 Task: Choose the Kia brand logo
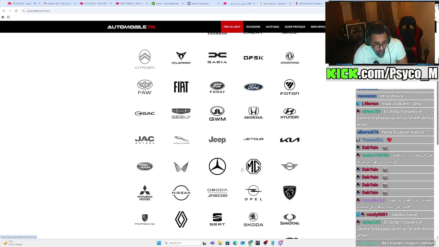[290, 140]
